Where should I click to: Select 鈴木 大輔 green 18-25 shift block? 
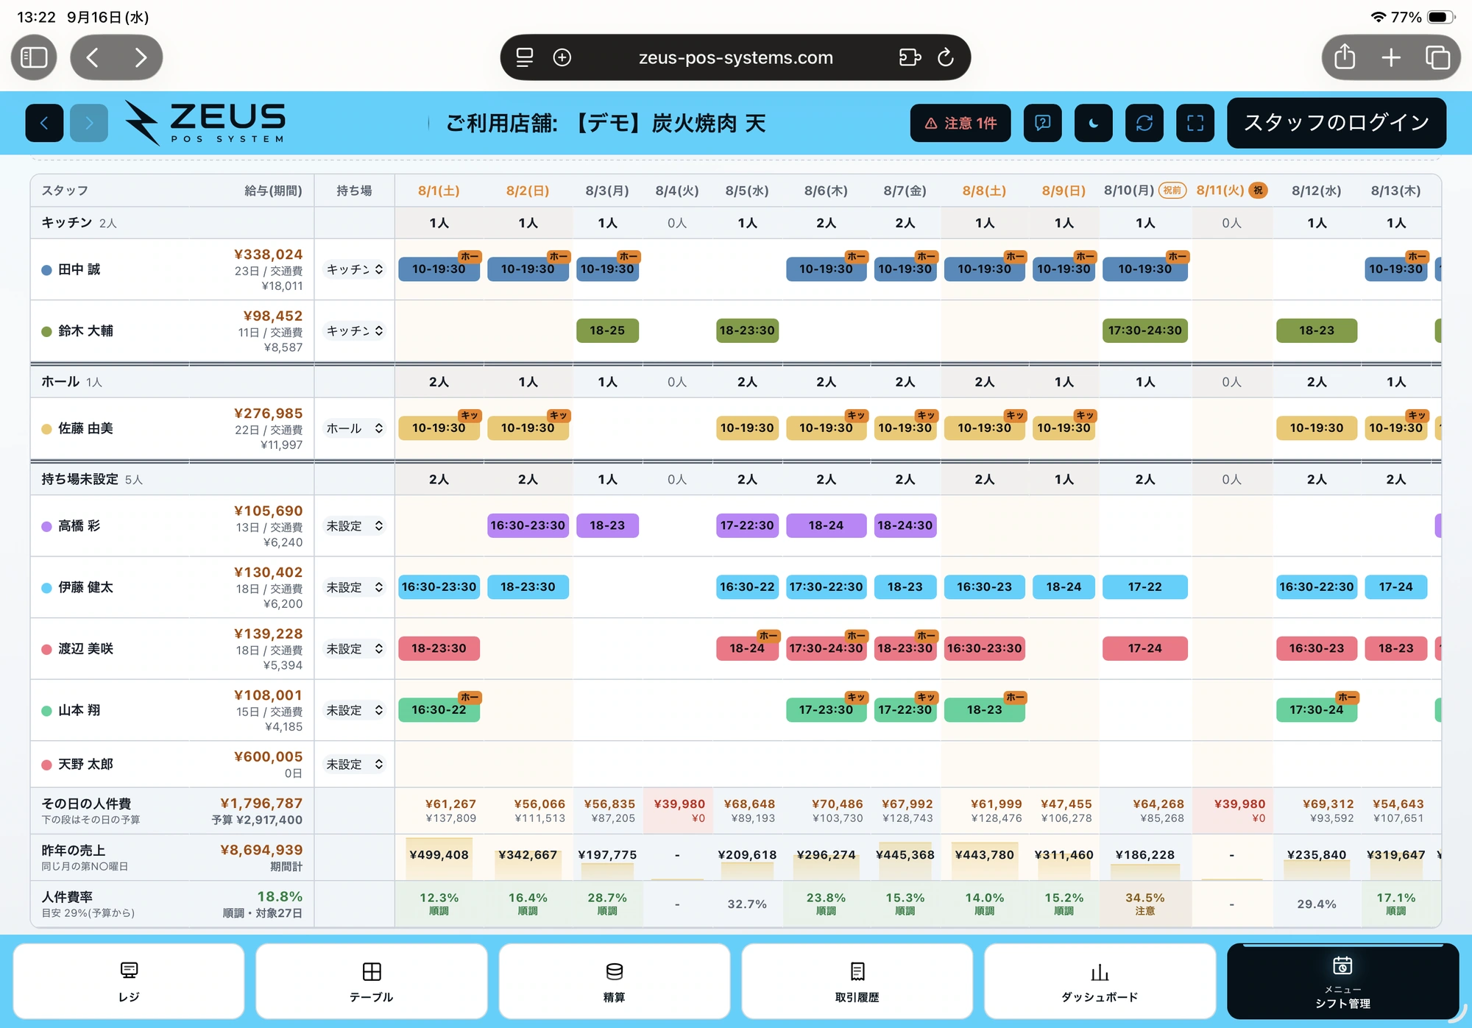[607, 330]
